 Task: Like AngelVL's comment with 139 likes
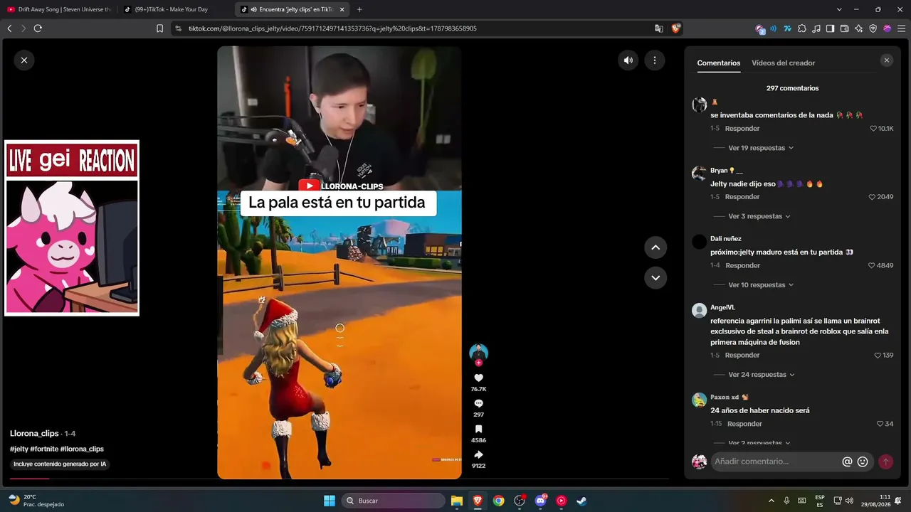click(878, 355)
